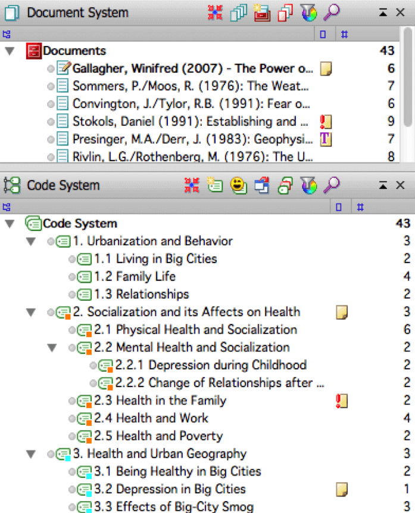Click the search magnifier in Document System toolbar

(332, 13)
